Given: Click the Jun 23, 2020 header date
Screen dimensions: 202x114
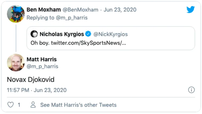Looking at the screenshot, I should click(x=120, y=10).
